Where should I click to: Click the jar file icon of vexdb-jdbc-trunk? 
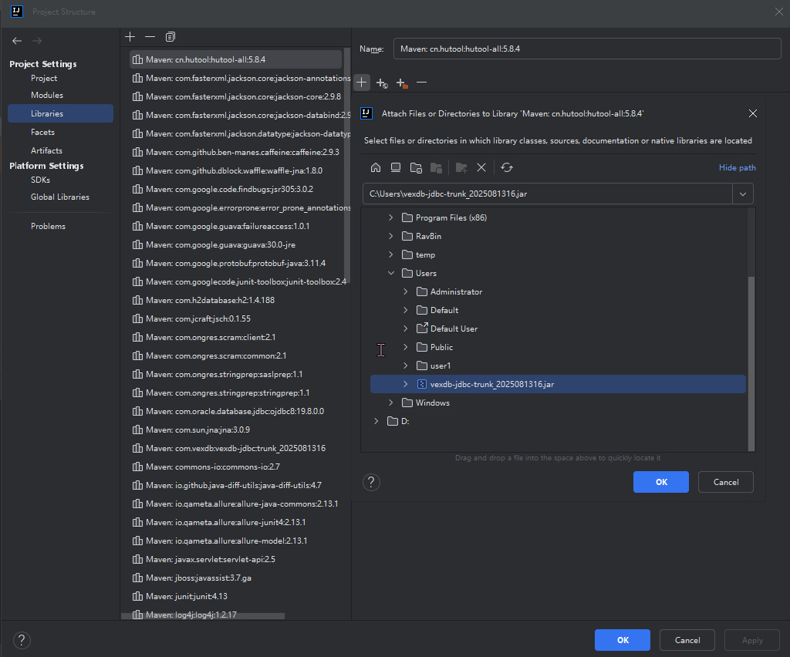pos(422,384)
